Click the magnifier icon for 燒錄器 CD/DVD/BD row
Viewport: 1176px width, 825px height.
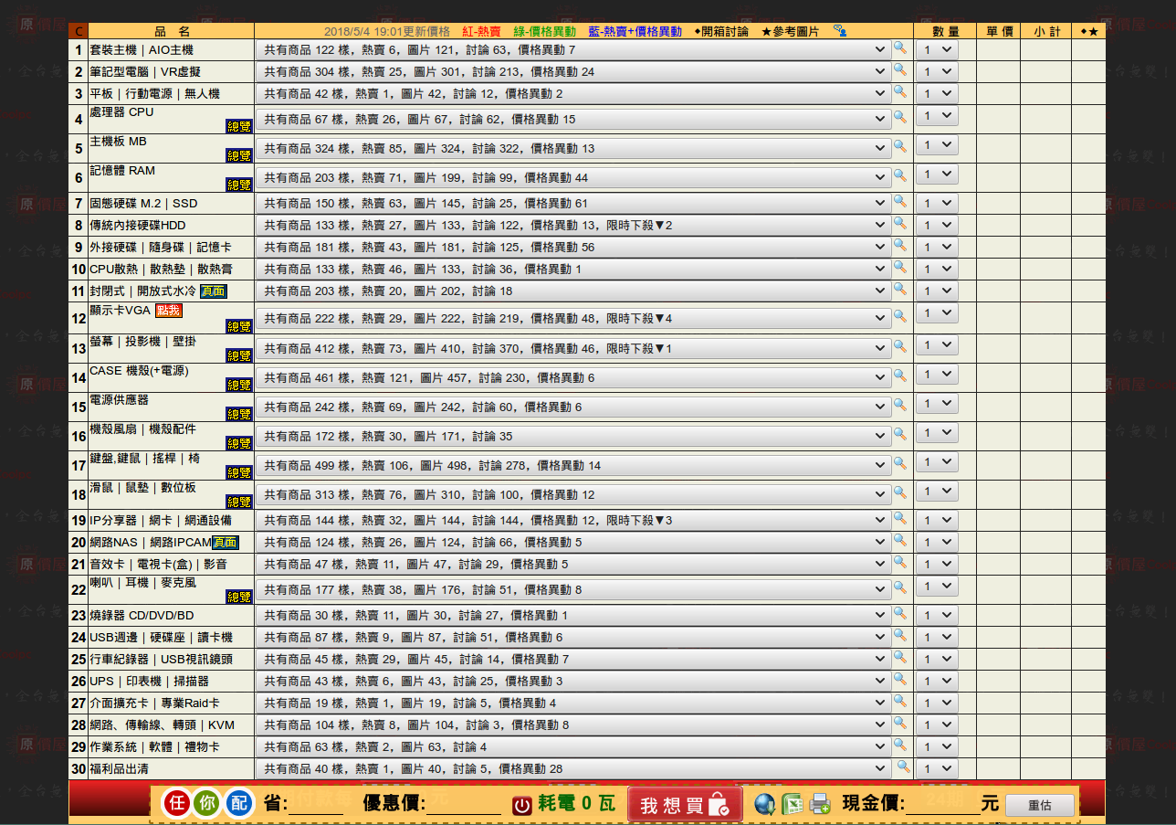click(x=899, y=613)
